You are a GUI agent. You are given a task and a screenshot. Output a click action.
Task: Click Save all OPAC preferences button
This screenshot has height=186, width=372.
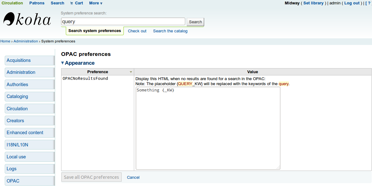tap(91, 177)
